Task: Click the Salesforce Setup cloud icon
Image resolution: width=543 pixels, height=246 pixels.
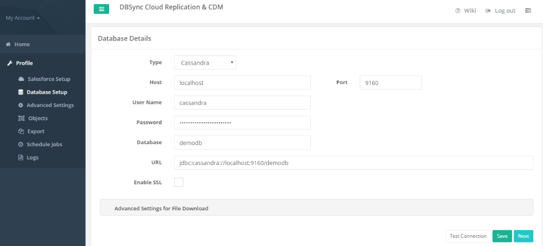Action: (x=21, y=79)
